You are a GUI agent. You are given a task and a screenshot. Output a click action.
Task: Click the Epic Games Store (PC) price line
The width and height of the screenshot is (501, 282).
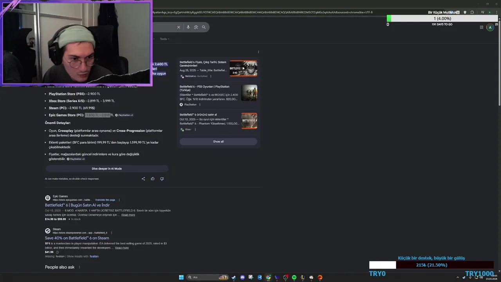click(x=81, y=115)
